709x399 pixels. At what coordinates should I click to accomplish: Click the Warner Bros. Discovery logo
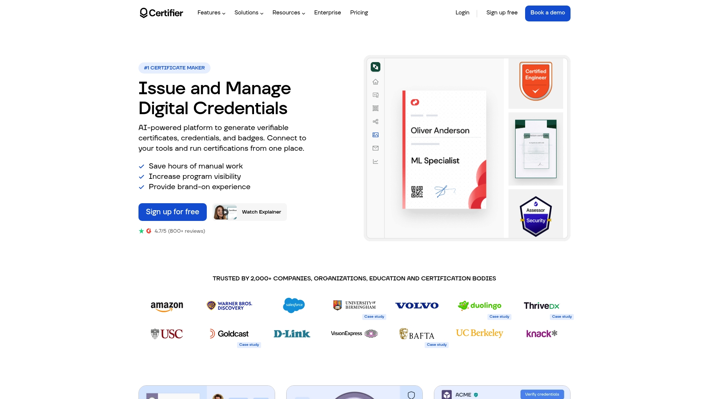(x=229, y=306)
